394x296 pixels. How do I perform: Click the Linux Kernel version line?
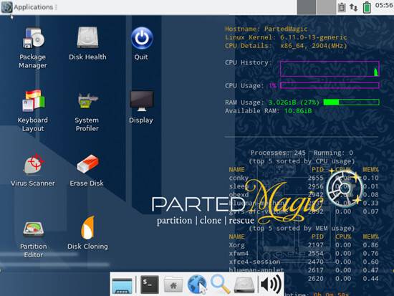(286, 37)
